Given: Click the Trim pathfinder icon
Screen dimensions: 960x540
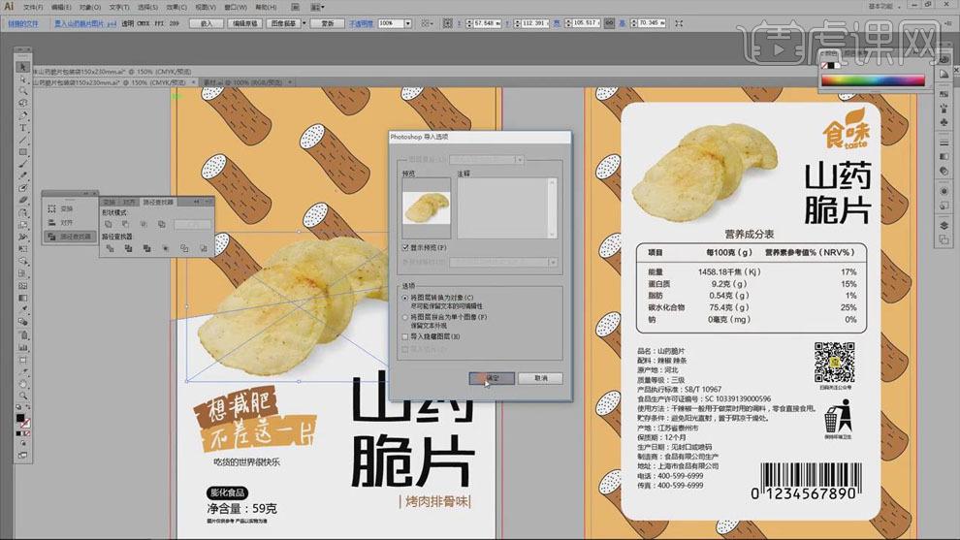Looking at the screenshot, I should pos(129,248).
